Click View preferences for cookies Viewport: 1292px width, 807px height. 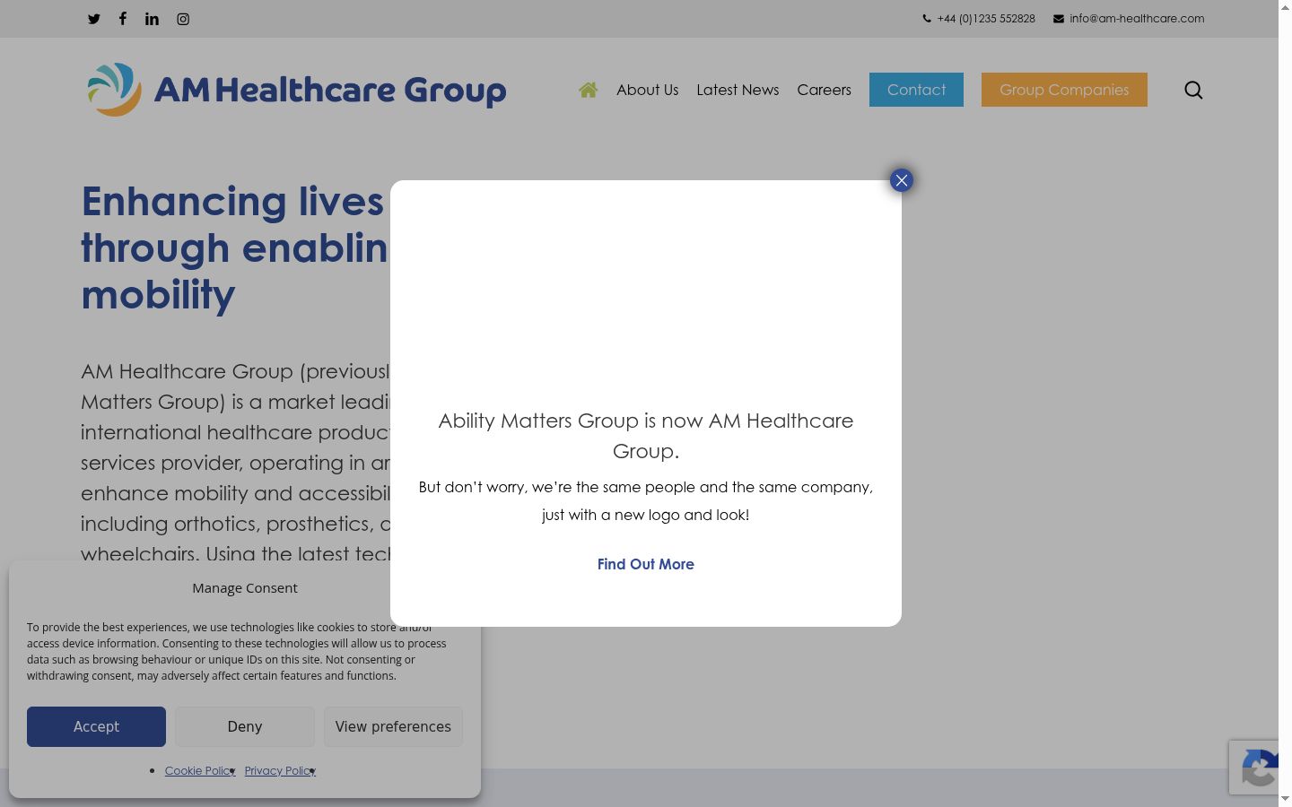point(393,726)
